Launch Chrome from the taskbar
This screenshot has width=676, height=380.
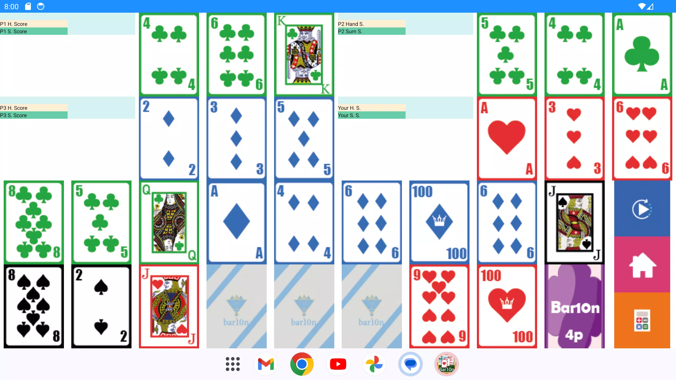pos(302,364)
